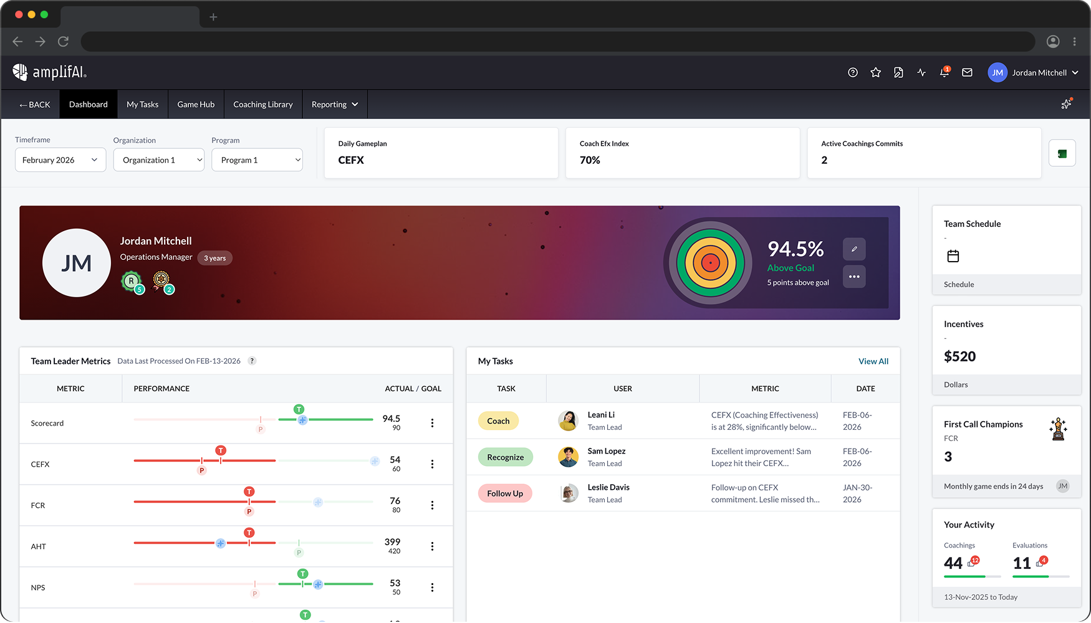Open the calendar icon in Team Schedule
Screen dimensions: 1091x623
pyautogui.click(x=952, y=255)
